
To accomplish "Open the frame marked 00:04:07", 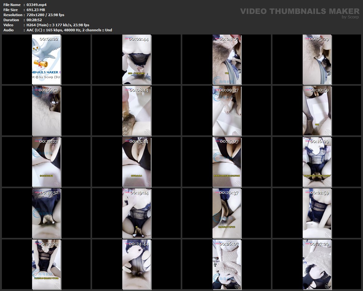I will coord(227,59).
